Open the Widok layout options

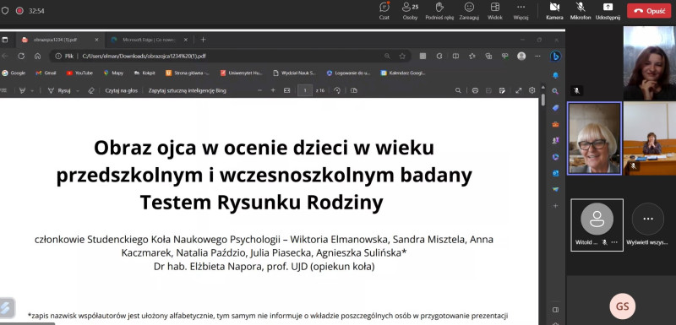coord(495,11)
